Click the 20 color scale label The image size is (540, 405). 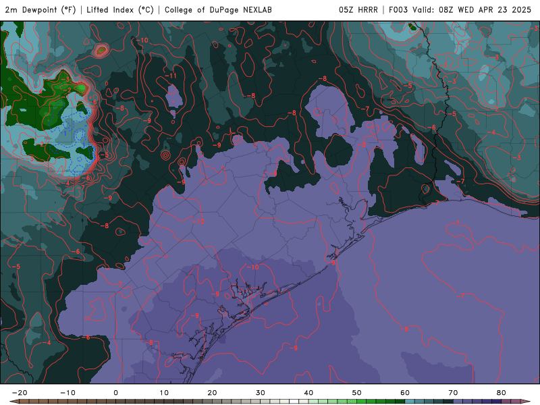pyautogui.click(x=212, y=393)
